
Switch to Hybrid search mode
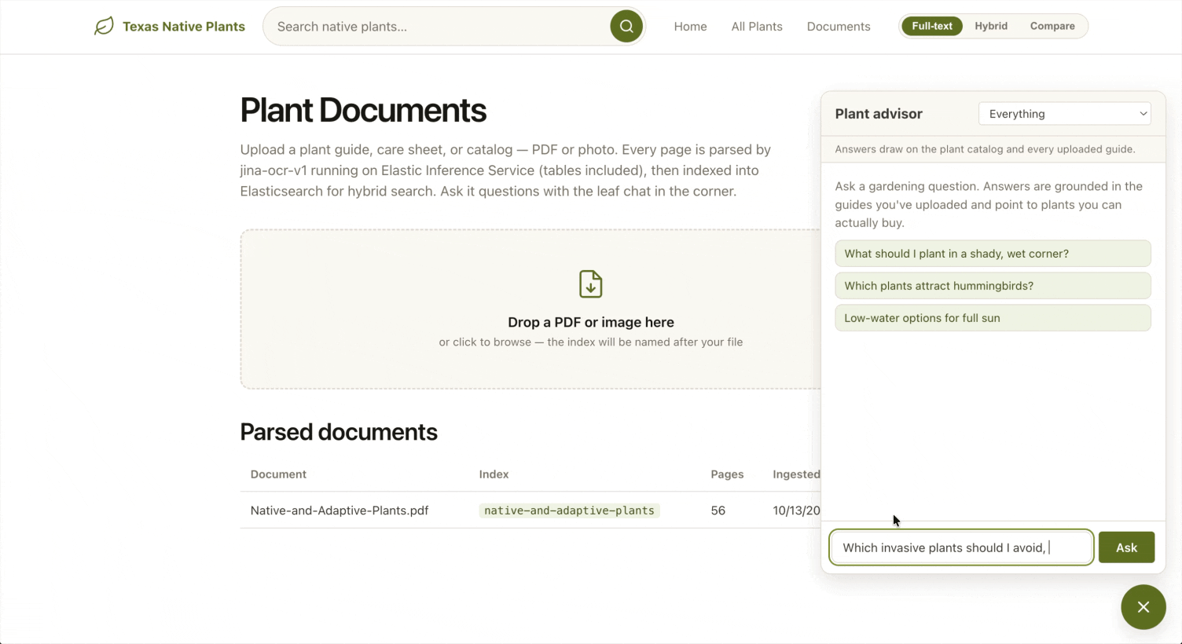(x=991, y=26)
